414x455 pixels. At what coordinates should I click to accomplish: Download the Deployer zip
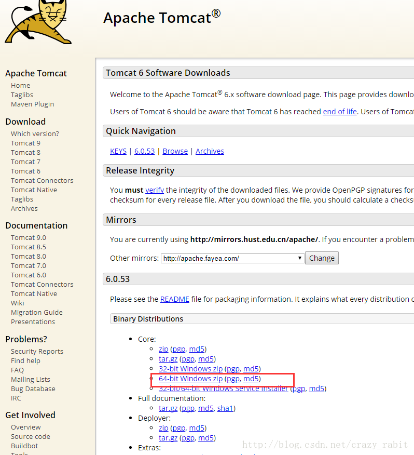click(x=163, y=428)
